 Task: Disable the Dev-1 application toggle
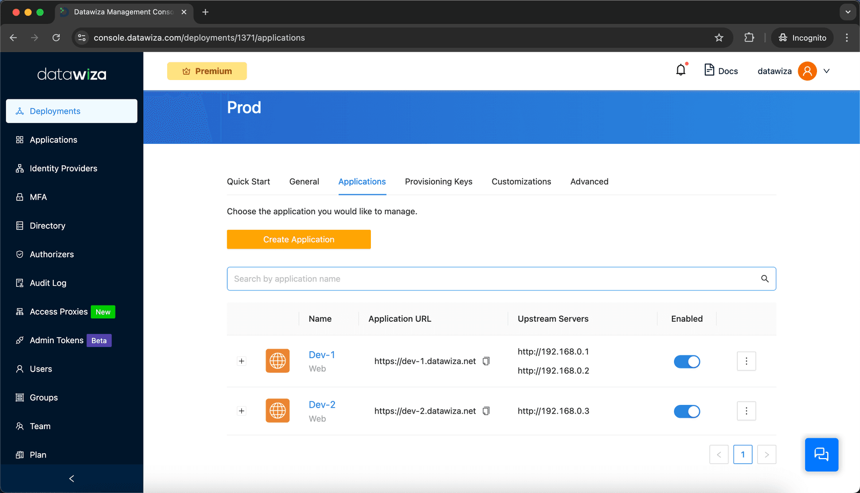pyautogui.click(x=687, y=362)
